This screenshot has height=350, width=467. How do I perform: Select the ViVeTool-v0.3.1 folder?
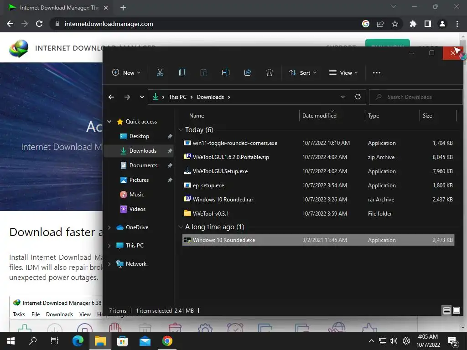318,214
